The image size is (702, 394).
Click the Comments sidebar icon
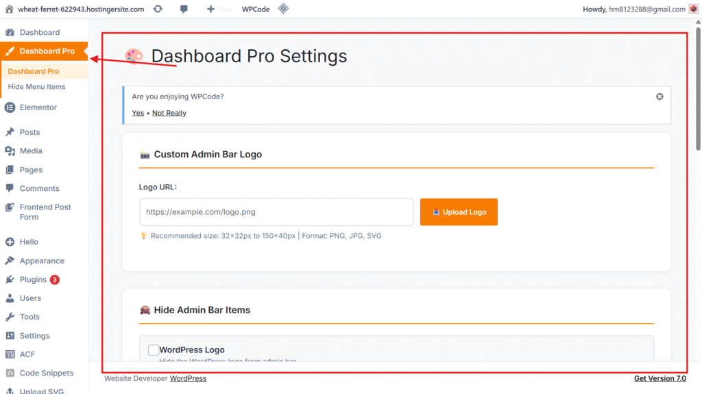[10, 188]
